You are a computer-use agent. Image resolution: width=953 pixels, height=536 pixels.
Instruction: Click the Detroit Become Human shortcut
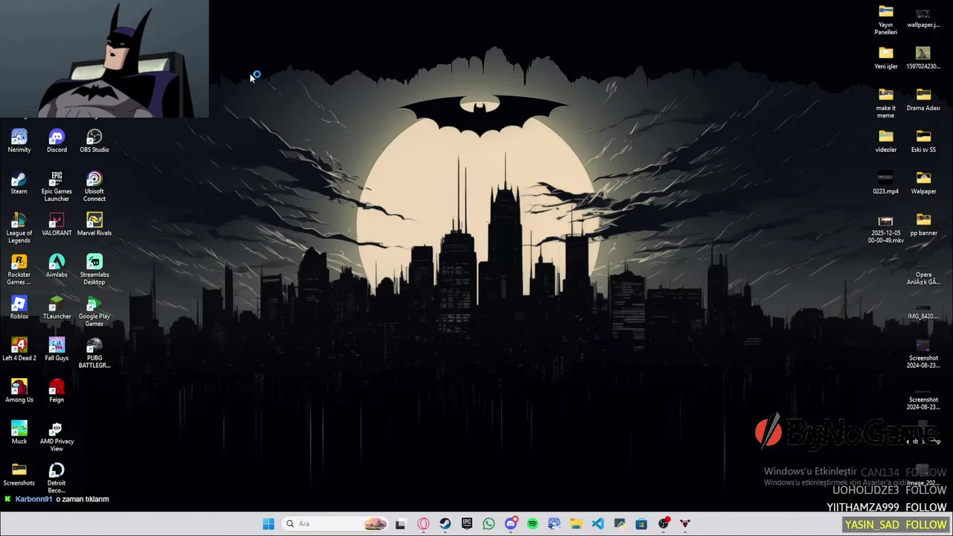[x=57, y=478]
